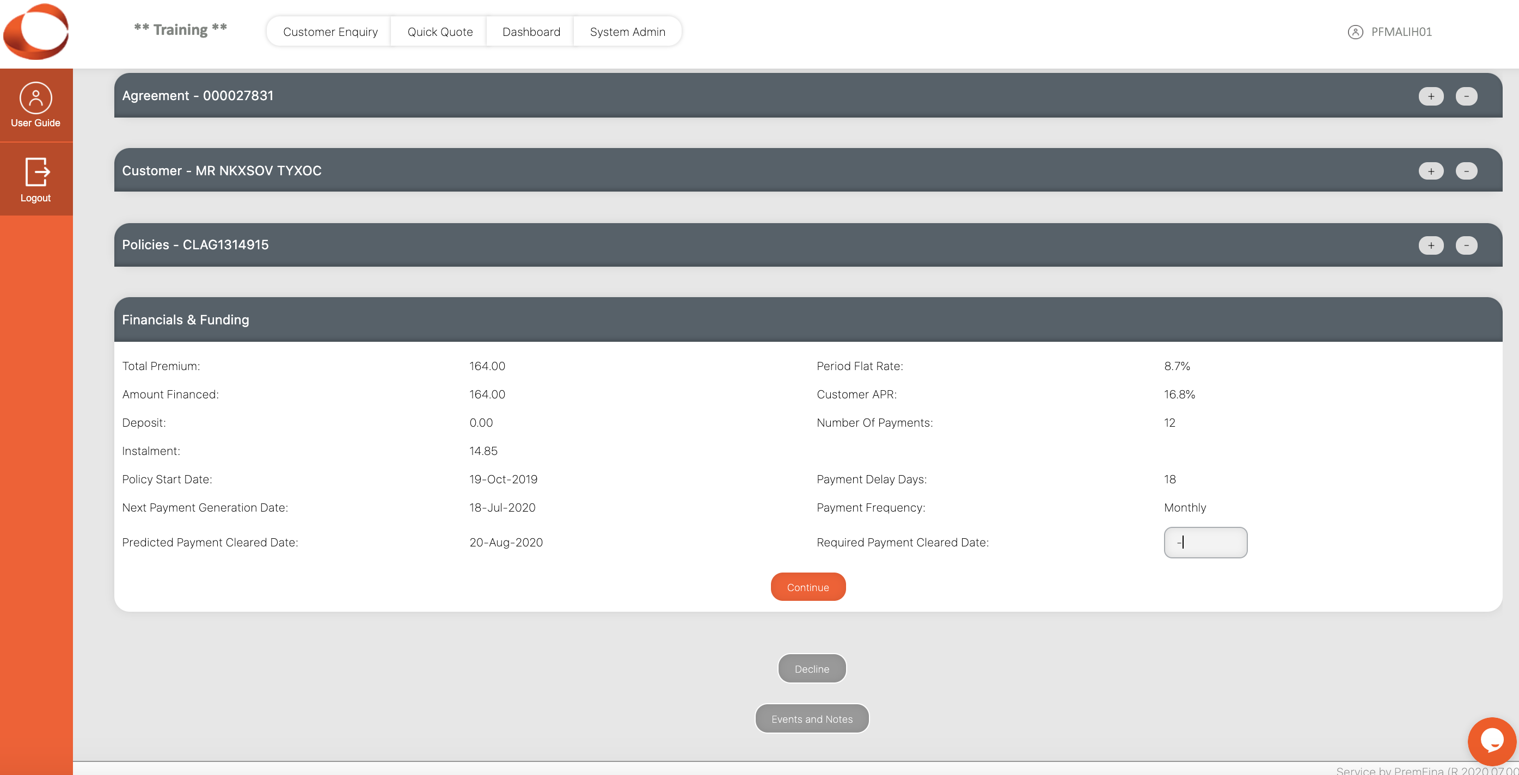The height and width of the screenshot is (775, 1519).
Task: Click the expand plus icon on Policies panel
Action: [1431, 244]
